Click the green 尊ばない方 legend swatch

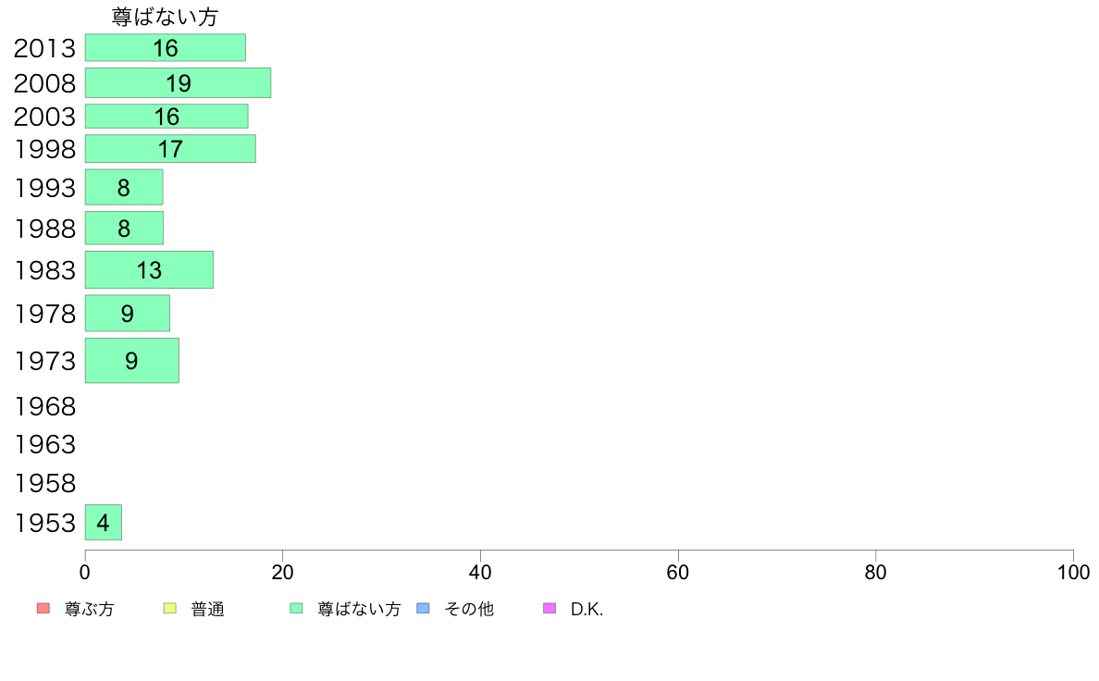[296, 608]
